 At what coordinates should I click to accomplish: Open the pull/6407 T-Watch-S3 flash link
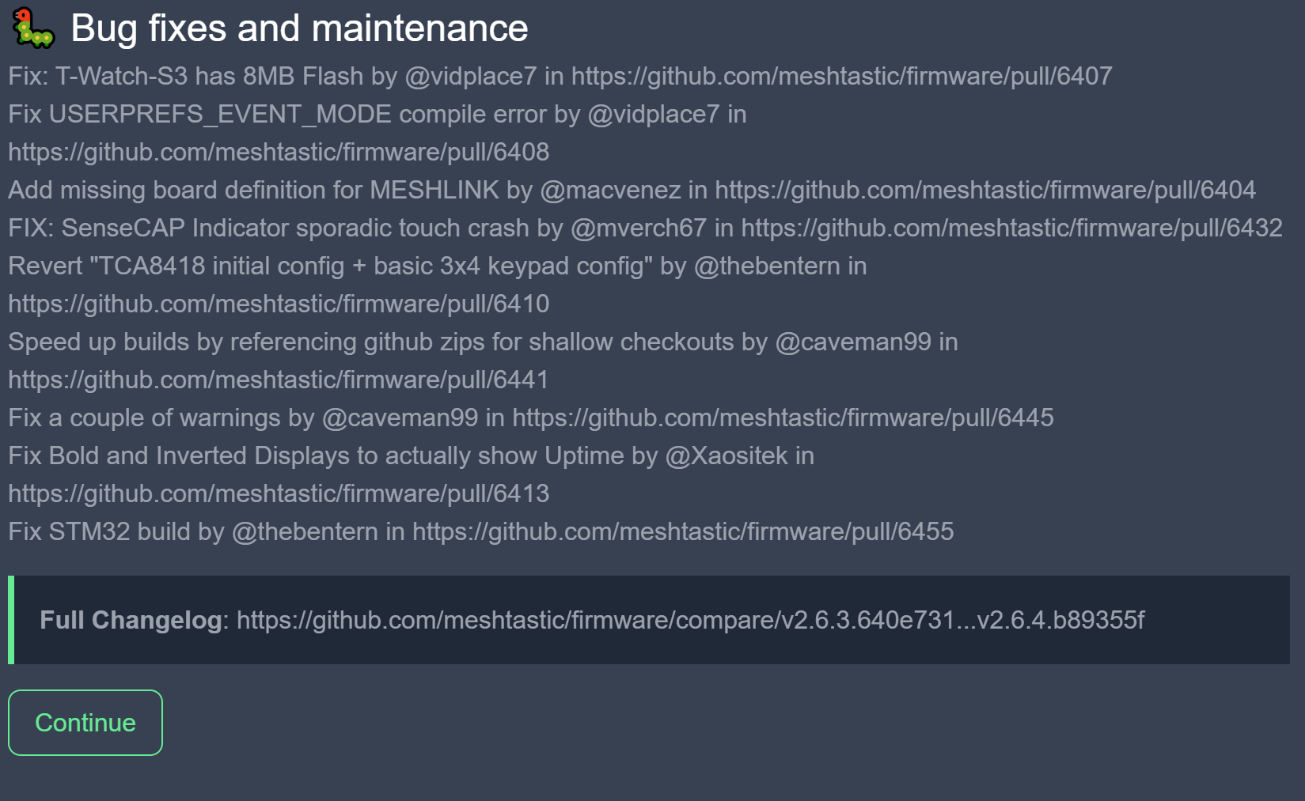click(841, 76)
